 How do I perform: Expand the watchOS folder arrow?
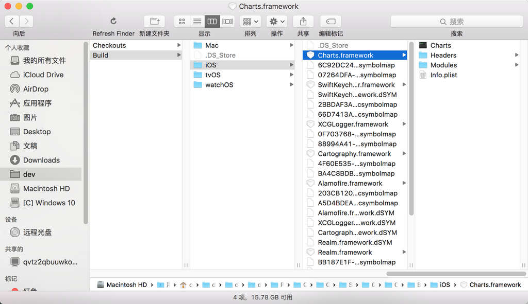click(x=292, y=85)
